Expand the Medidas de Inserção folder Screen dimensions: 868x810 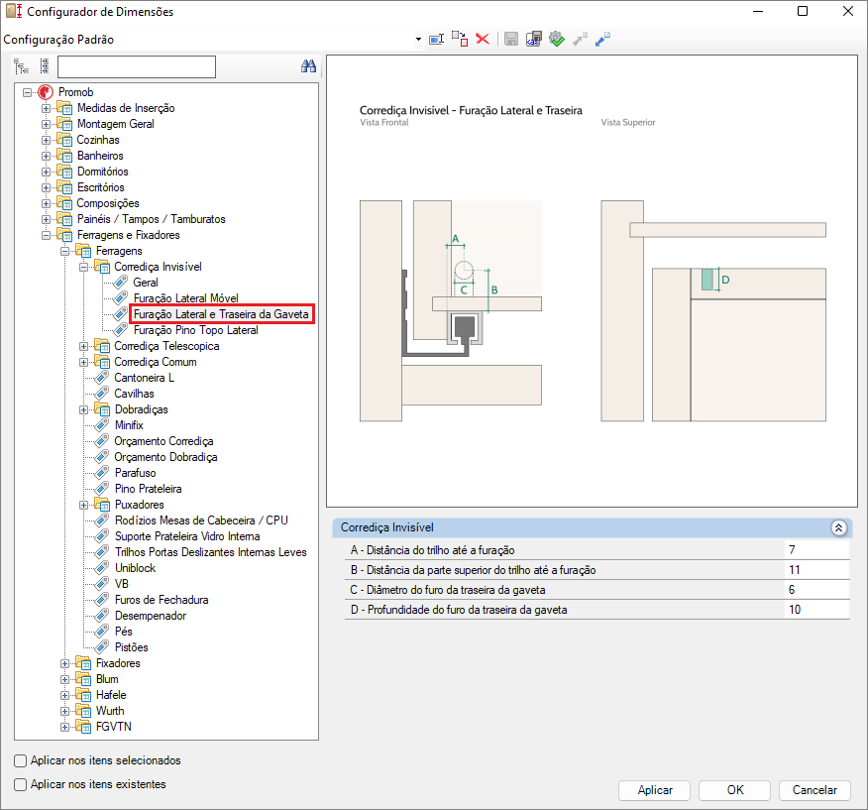click(x=46, y=109)
